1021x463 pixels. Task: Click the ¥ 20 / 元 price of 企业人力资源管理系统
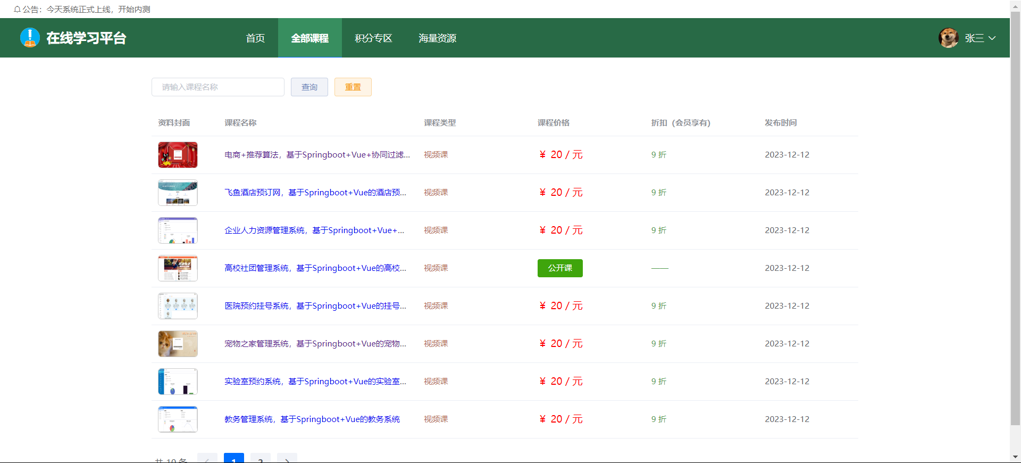(561, 230)
